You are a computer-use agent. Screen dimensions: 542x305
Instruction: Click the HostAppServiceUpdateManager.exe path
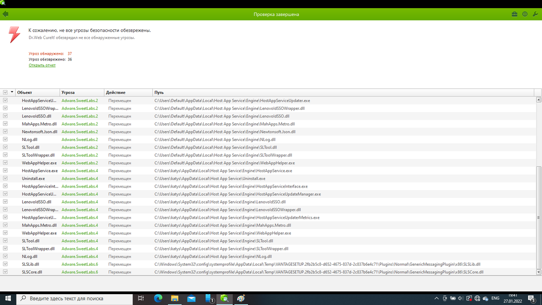(x=238, y=194)
